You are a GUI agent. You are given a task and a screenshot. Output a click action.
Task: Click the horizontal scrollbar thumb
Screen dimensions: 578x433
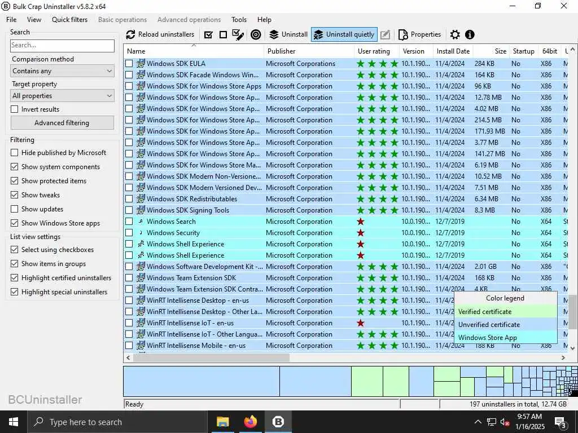(211, 357)
